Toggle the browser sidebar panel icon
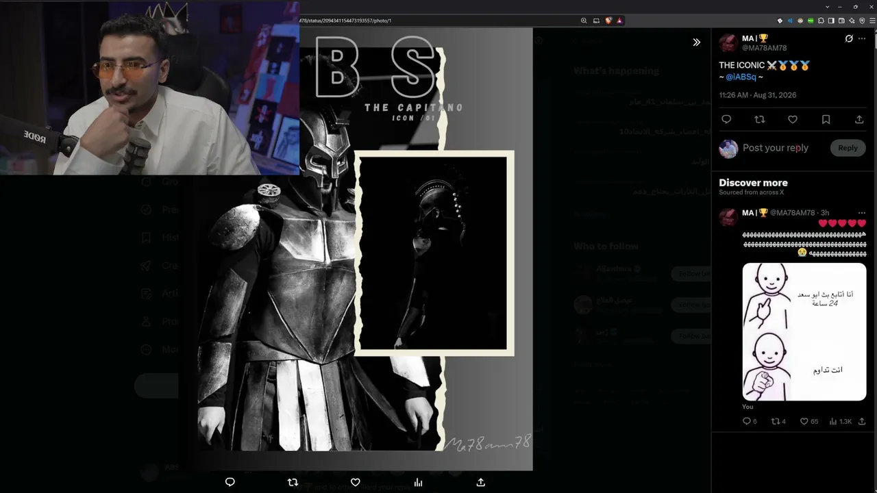 pyautogui.click(x=831, y=21)
